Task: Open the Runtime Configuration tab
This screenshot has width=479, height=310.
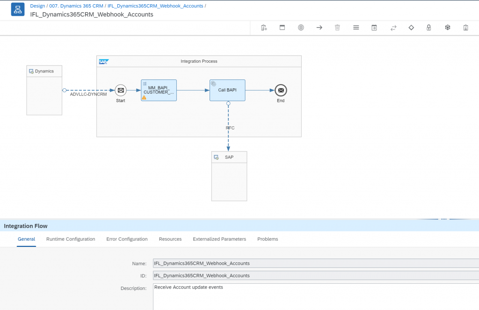Action: [x=71, y=239]
